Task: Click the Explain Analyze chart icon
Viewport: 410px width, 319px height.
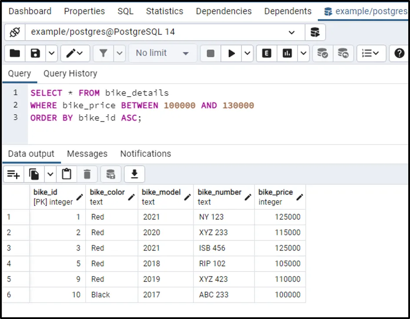Action: coord(287,53)
